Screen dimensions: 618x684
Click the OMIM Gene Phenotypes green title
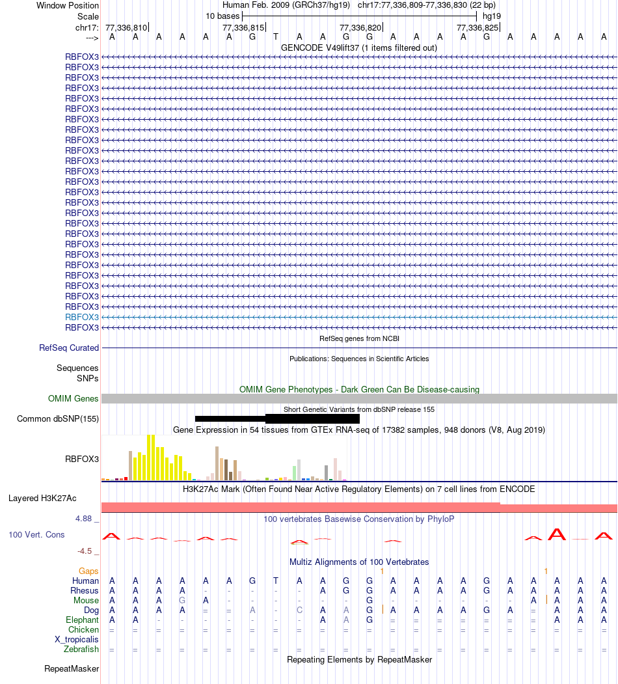click(359, 389)
